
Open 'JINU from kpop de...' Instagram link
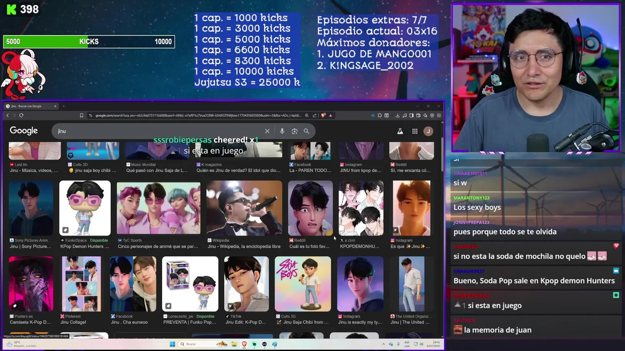pyautogui.click(x=360, y=171)
